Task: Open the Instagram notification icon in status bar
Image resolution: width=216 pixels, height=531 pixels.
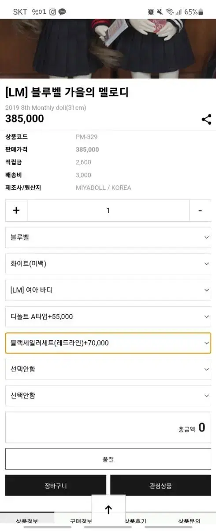Action: coord(52,12)
